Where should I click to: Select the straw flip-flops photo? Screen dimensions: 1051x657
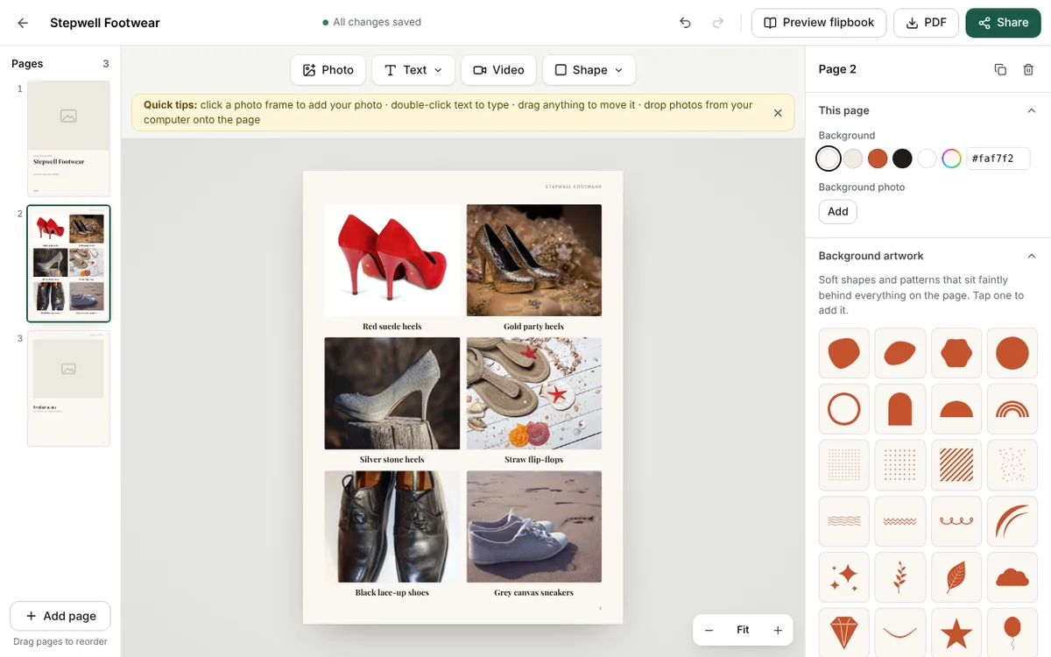tap(534, 393)
